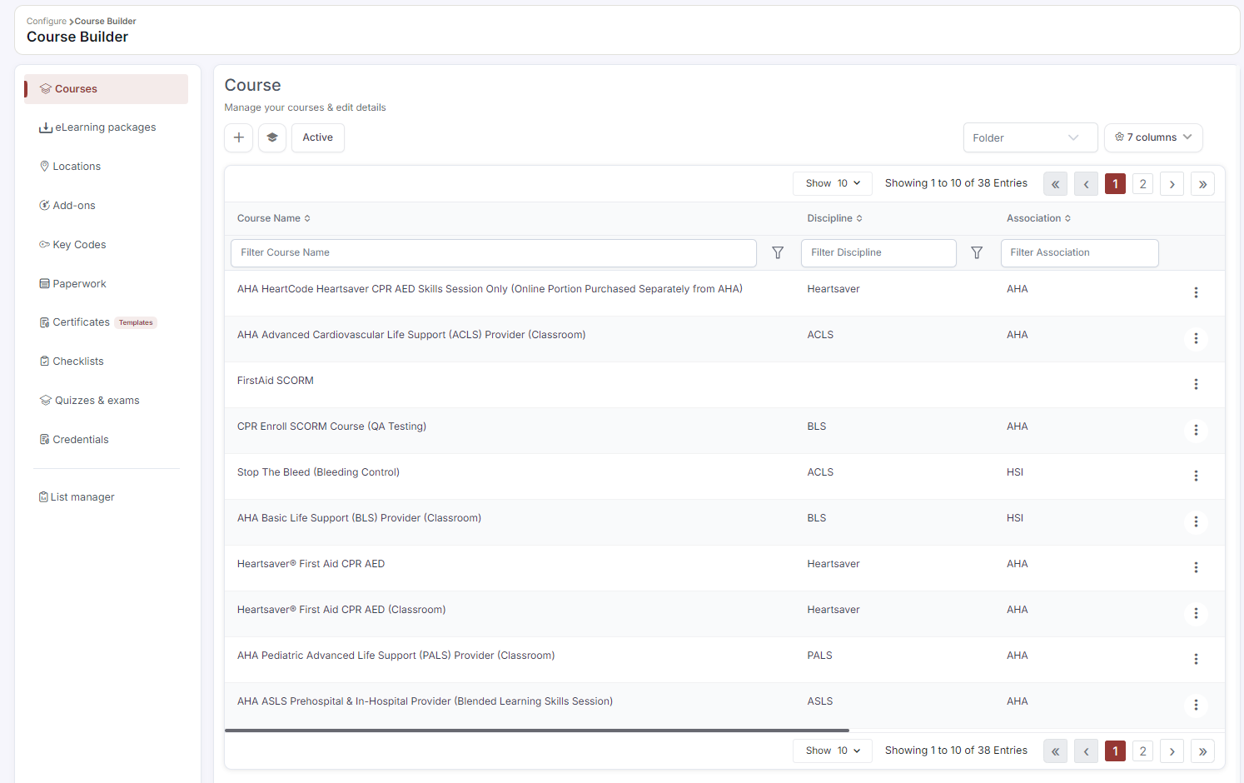The image size is (1244, 783).
Task: Go to previous page using top left arrow
Action: [1086, 184]
